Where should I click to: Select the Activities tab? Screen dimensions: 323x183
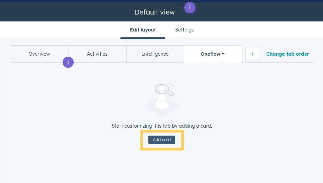click(97, 54)
